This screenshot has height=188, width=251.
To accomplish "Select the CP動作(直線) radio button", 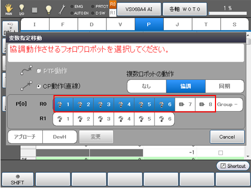I will 39,86.
